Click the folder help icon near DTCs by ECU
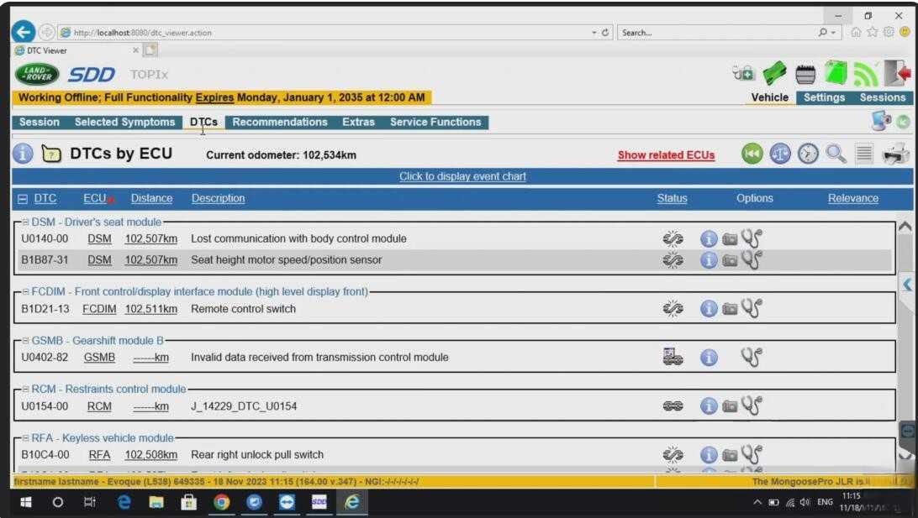Viewport: 918px width, 518px height. click(x=51, y=154)
